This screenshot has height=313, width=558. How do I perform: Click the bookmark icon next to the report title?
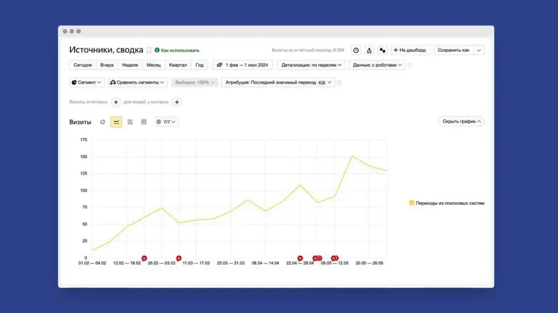(x=149, y=50)
